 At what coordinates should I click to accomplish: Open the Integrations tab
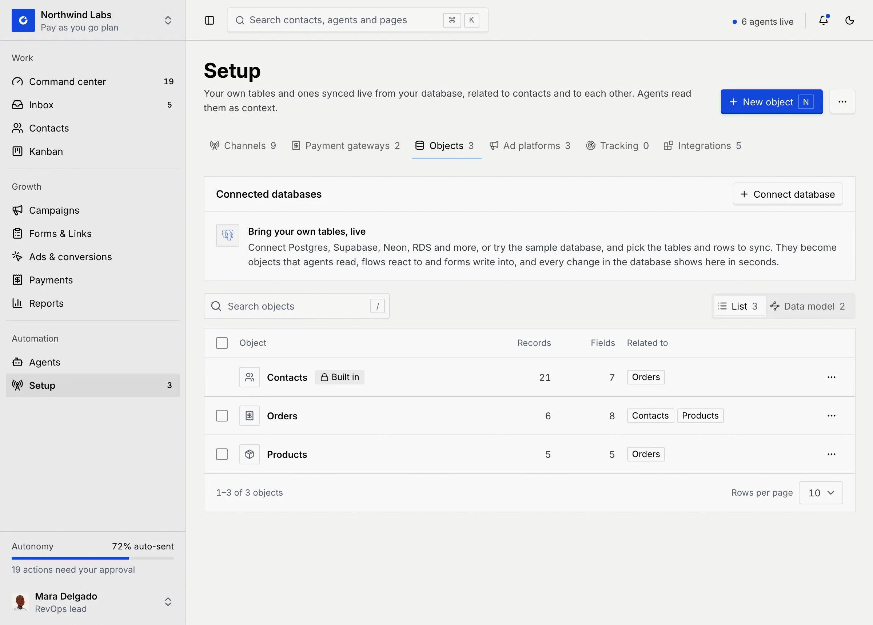point(703,146)
